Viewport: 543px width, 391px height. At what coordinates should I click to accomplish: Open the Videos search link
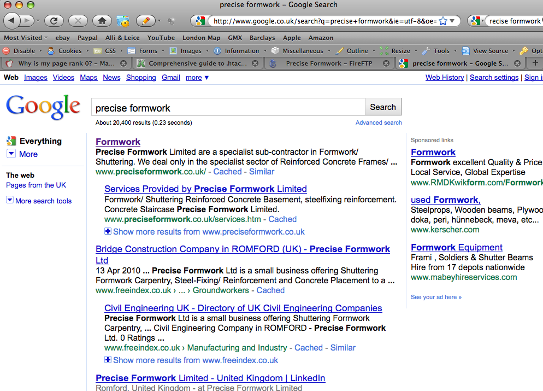pos(63,78)
